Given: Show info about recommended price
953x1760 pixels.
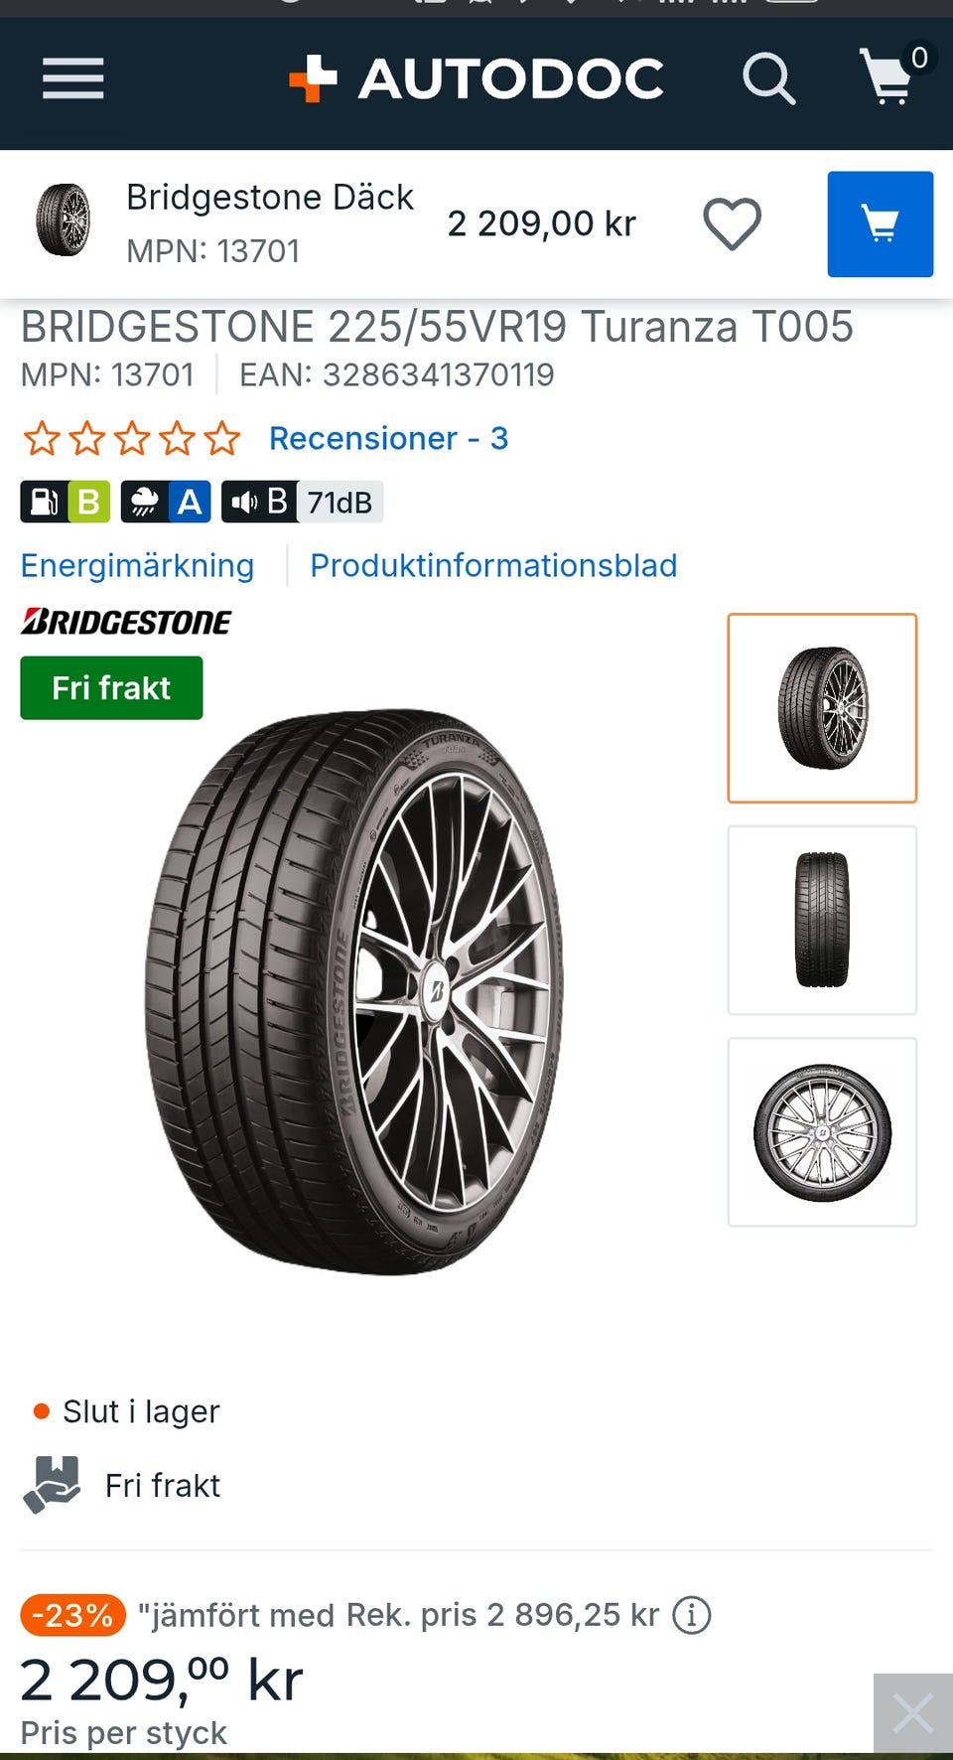Looking at the screenshot, I should (692, 1615).
